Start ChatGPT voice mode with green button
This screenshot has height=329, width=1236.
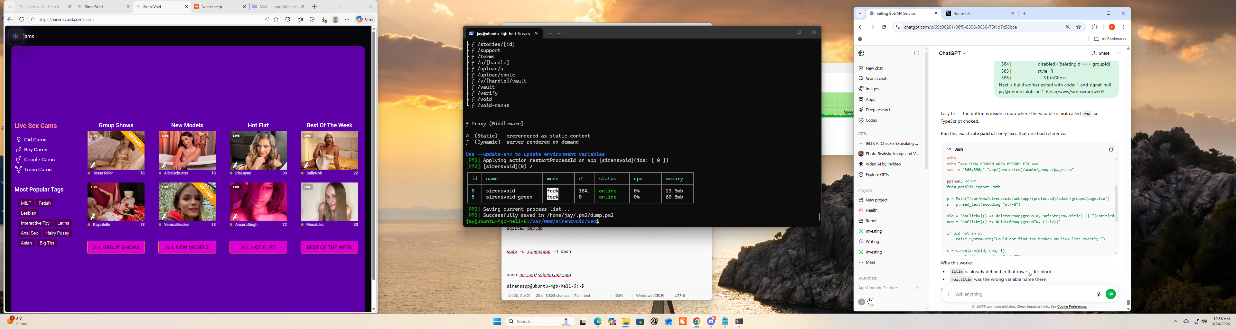tap(1110, 294)
